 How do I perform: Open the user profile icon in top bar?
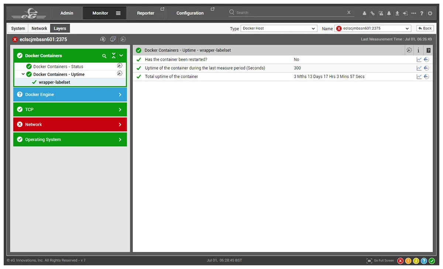coord(364,13)
